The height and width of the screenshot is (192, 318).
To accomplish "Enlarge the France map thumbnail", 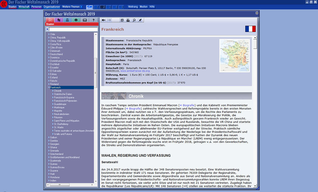I will 234,55.
